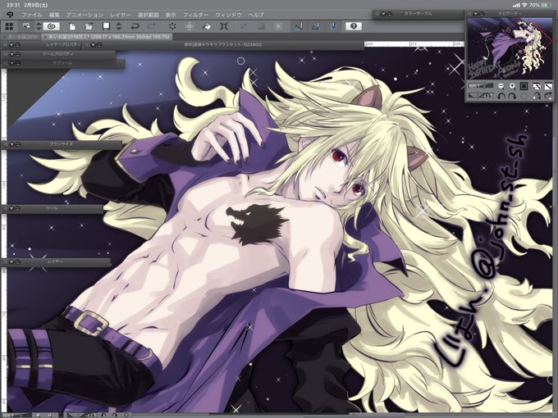Click the four-square grid icon in command bar
This screenshot has height=418, width=558.
tap(9, 26)
